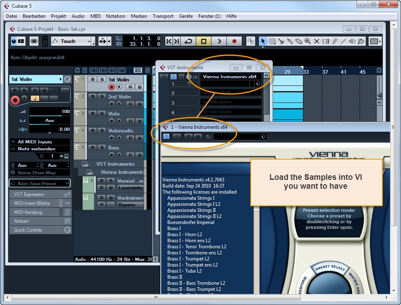Solo the 2nd Violin track
This screenshot has width=401, height=305.
[x=102, y=96]
